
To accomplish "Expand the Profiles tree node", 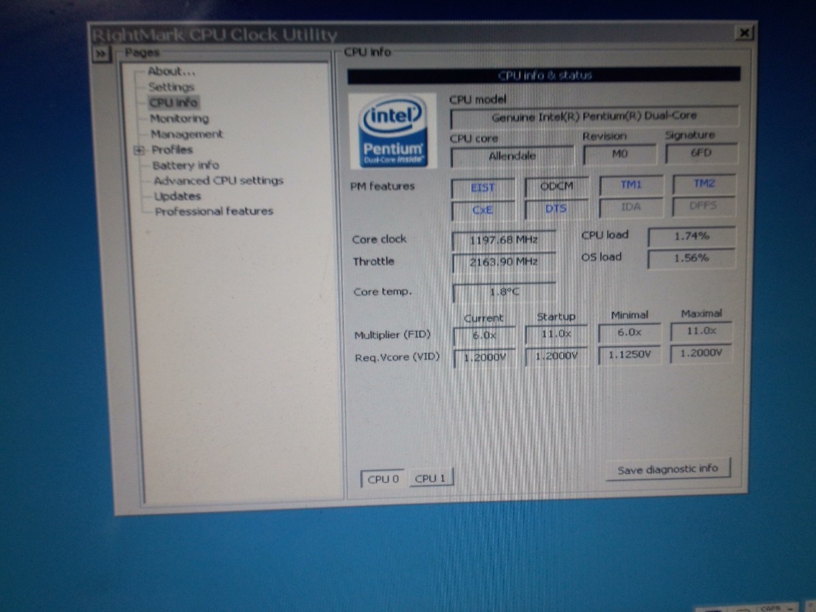I will [x=139, y=150].
